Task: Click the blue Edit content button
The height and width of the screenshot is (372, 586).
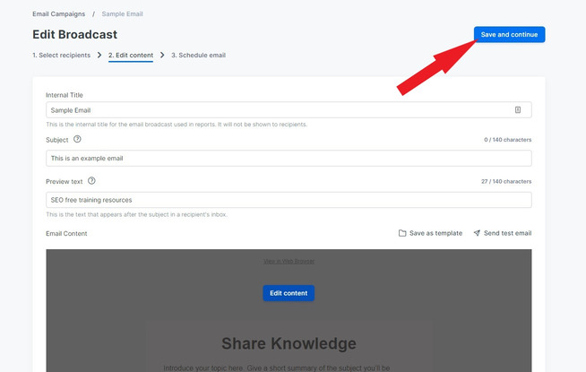Action: 289,293
